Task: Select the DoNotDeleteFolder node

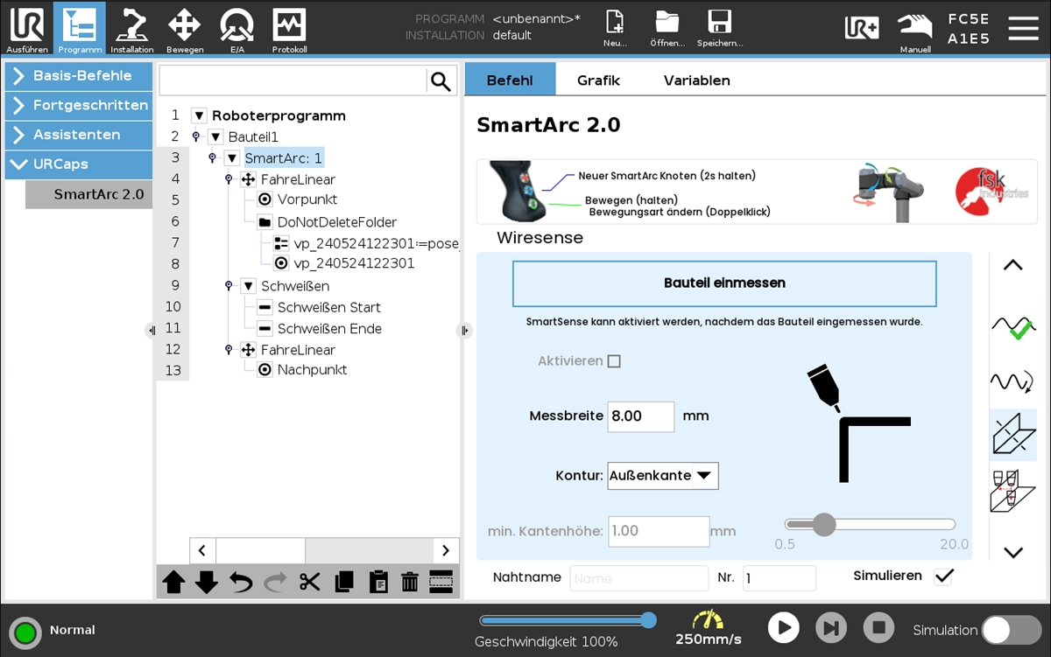Action: [337, 222]
